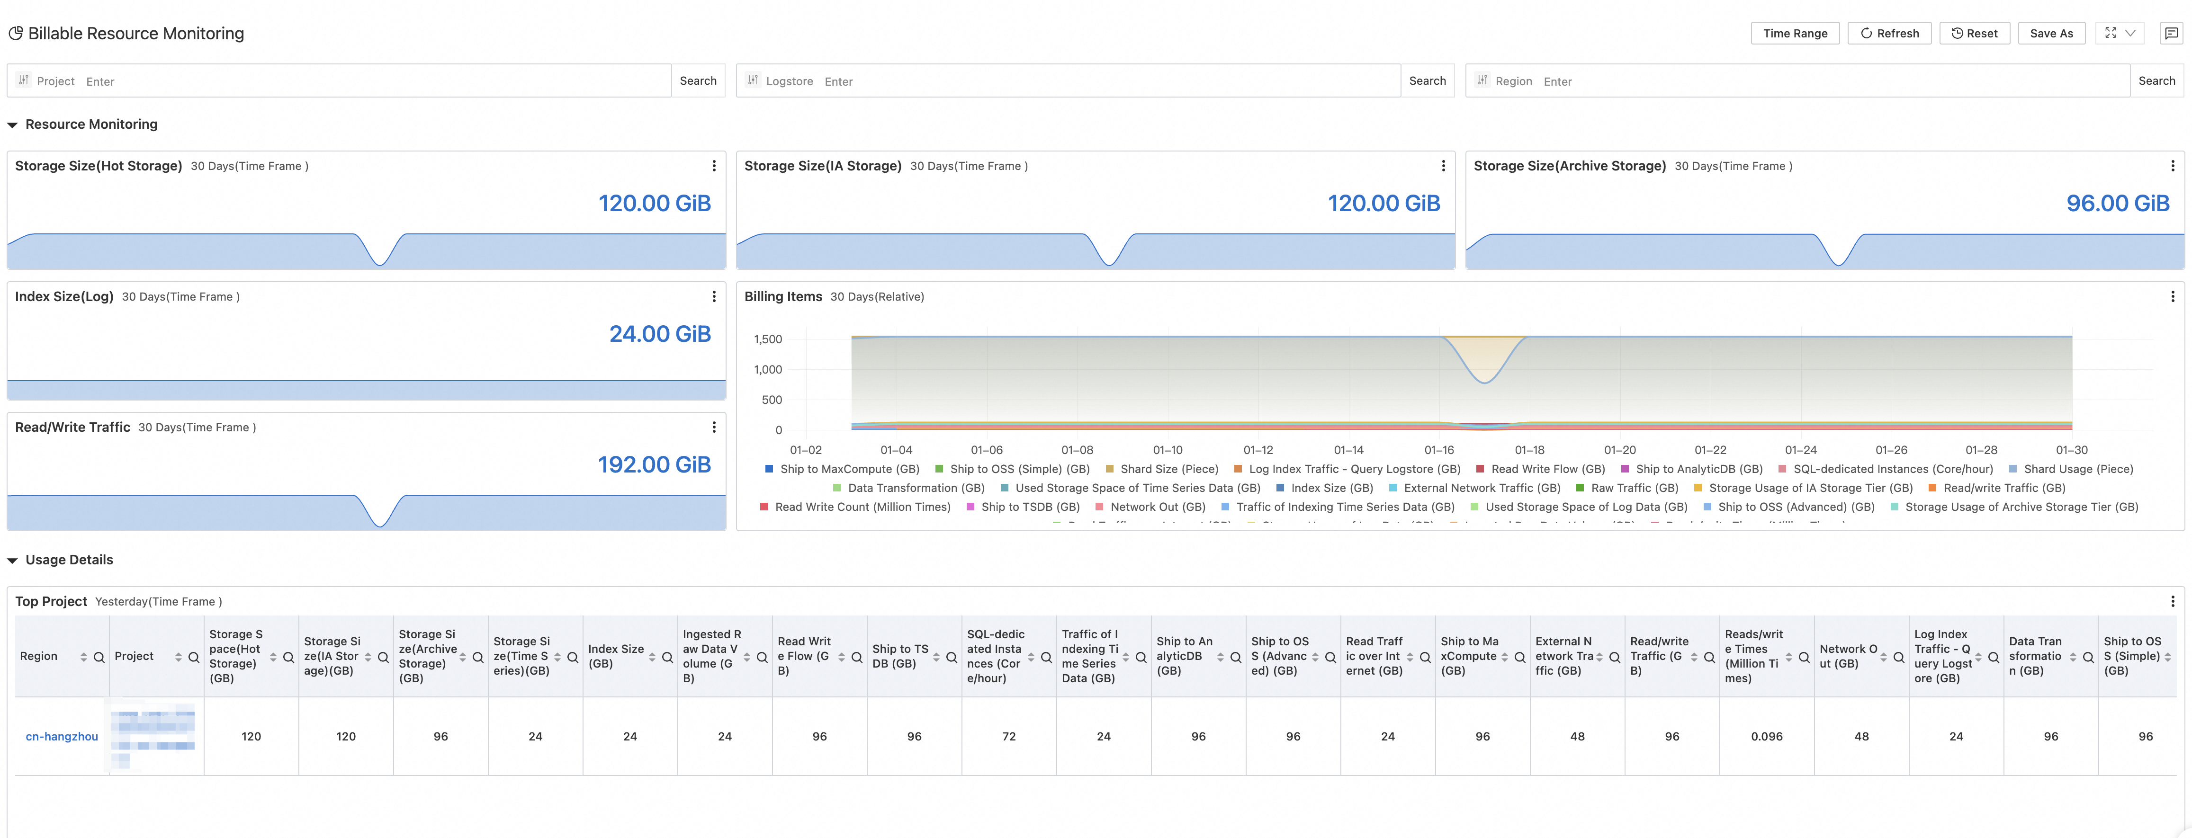The height and width of the screenshot is (838, 2192).
Task: Toggle Ship to TSDB (GB) legend item
Action: tap(1022, 507)
